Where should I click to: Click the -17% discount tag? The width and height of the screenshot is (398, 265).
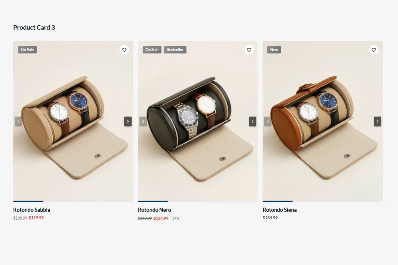point(176,219)
